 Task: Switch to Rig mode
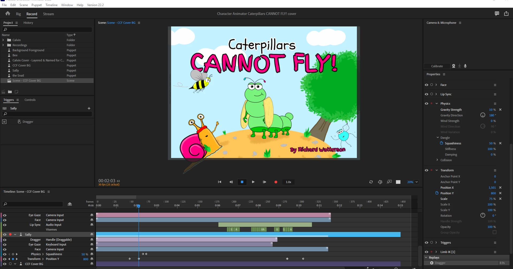[x=18, y=14]
